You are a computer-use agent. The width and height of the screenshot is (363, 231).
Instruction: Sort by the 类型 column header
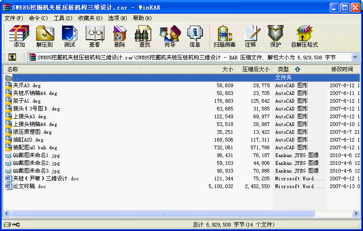(300, 69)
